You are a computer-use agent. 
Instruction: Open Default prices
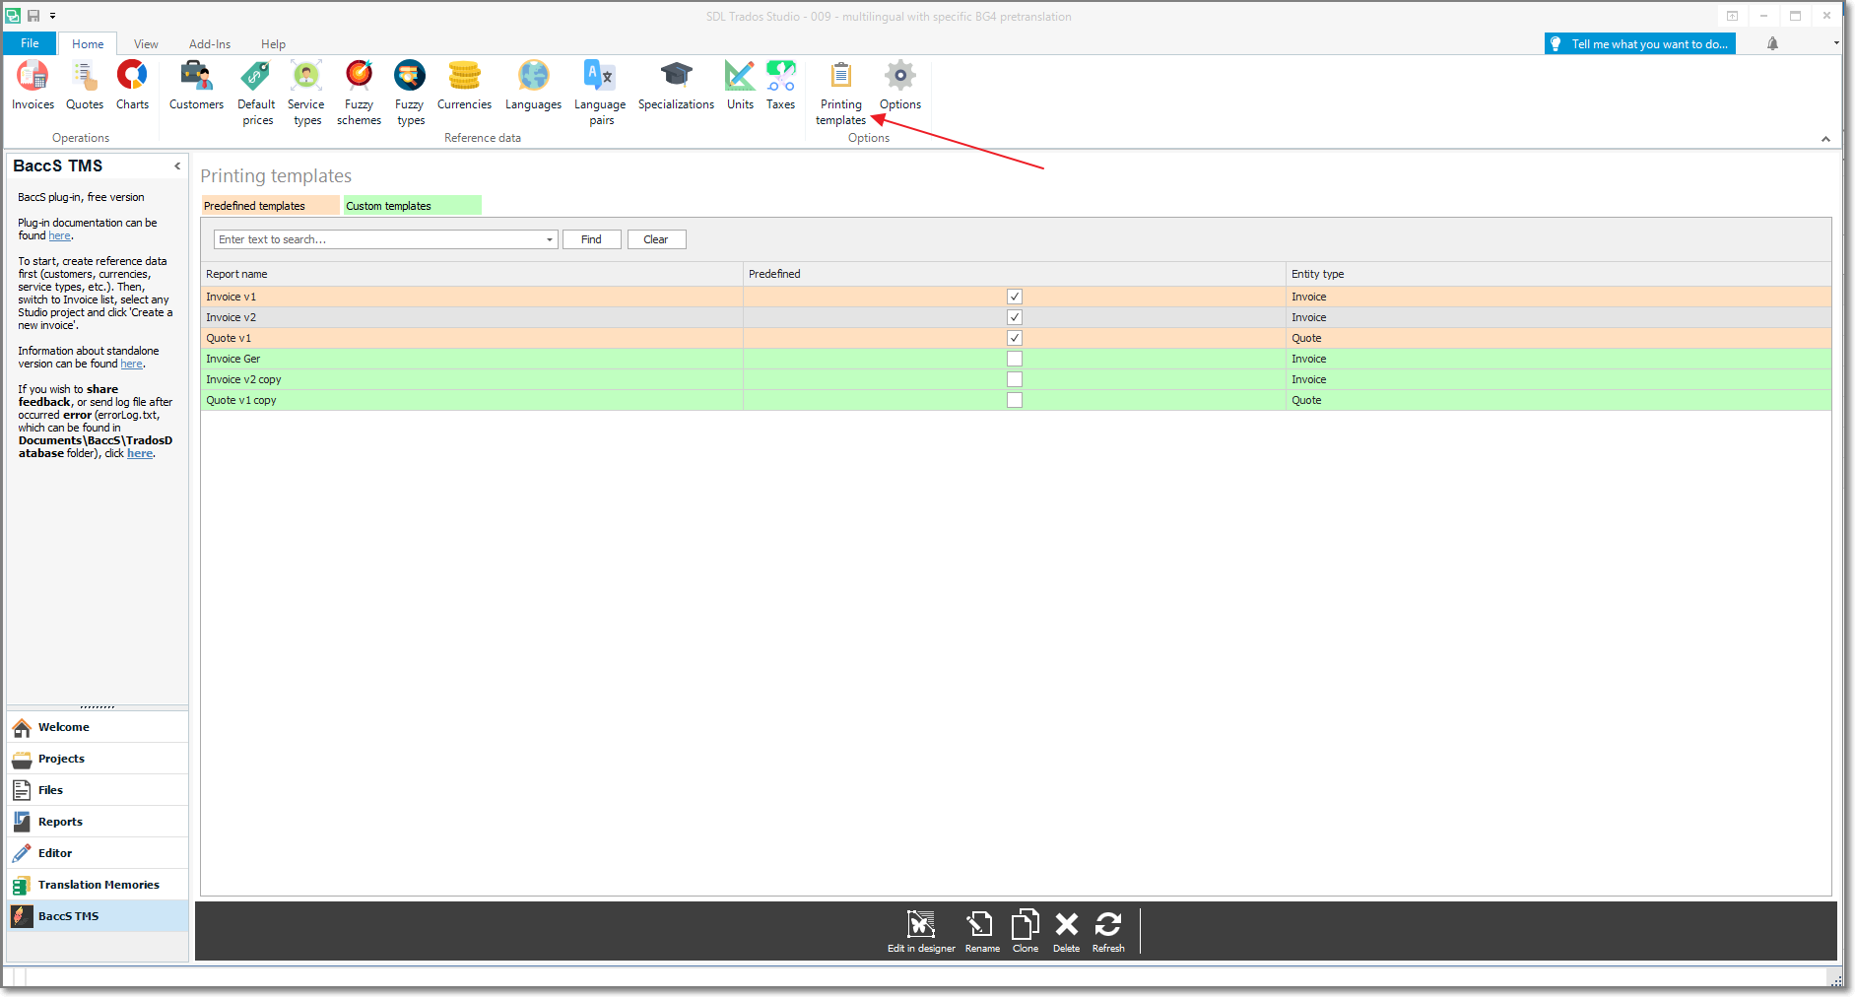(x=257, y=94)
